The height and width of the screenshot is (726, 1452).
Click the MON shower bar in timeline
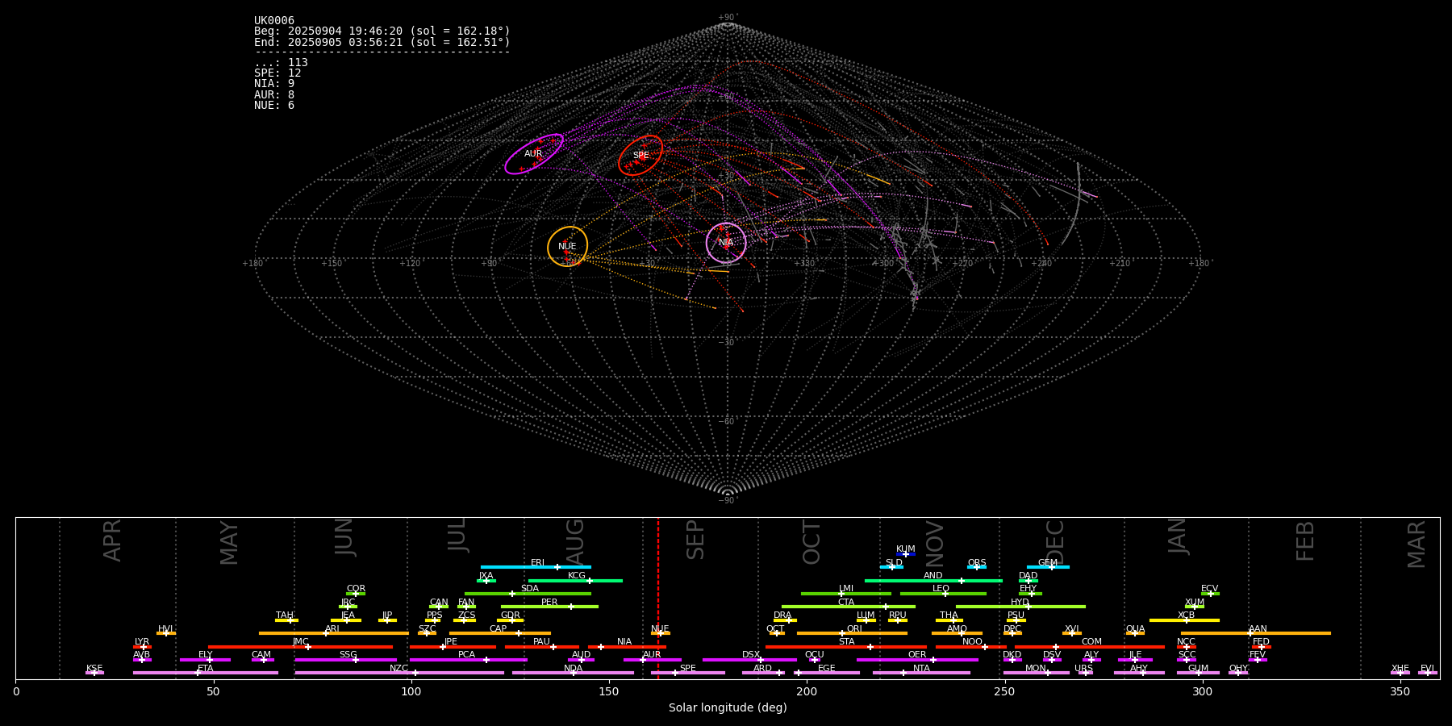pos(1036,673)
